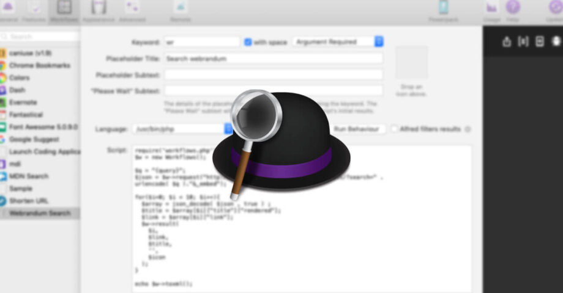
Task: Click the share/export workflow icon
Action: [507, 42]
